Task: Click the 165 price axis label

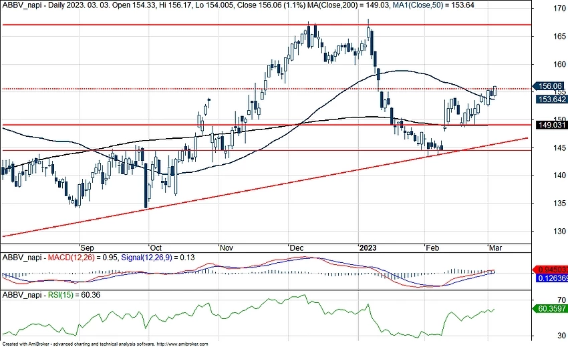Action: [x=560, y=36]
